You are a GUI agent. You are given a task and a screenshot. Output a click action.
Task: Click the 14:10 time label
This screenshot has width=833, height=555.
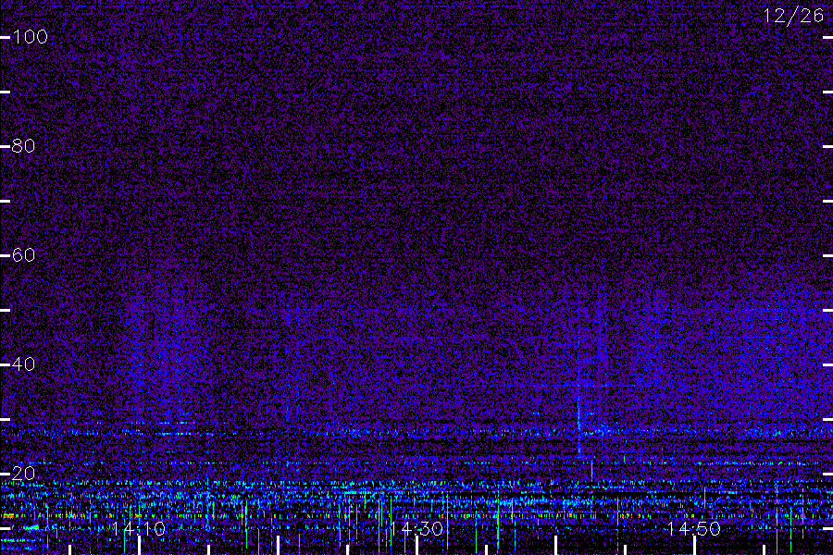point(139,528)
